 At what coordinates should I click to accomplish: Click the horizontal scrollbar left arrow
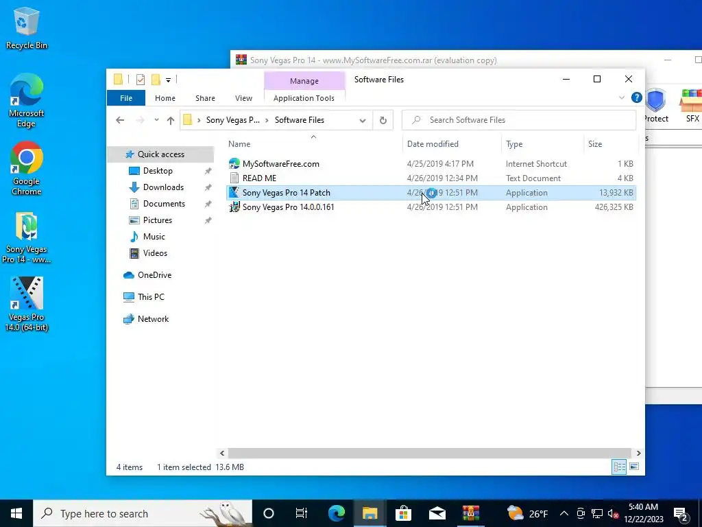coord(222,453)
